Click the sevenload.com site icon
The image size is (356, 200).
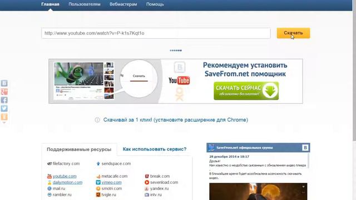tap(147, 182)
